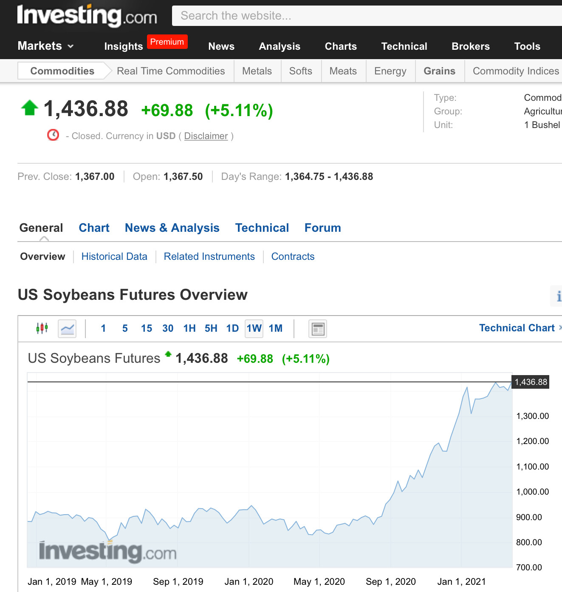562x592 pixels.
Task: Open the Energy category
Action: point(390,71)
